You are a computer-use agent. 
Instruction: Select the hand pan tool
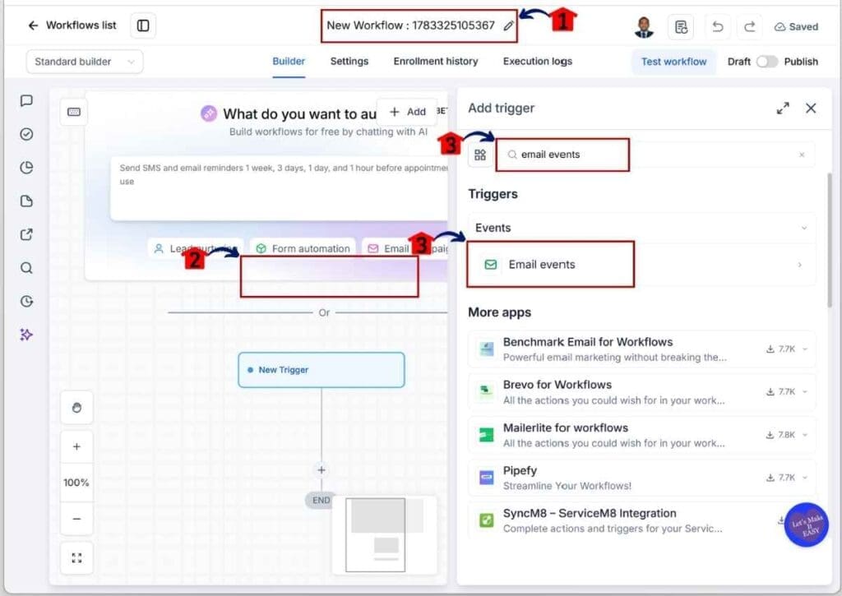pyautogui.click(x=76, y=408)
